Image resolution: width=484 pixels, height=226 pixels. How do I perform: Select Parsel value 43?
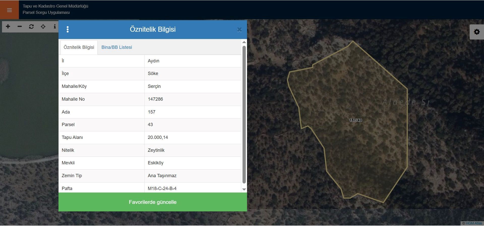(x=193, y=125)
